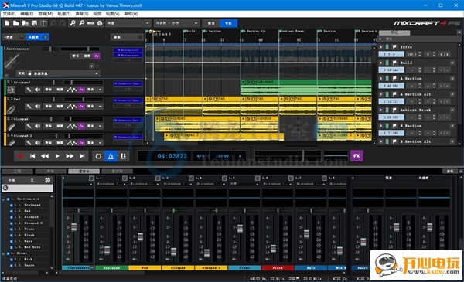Click the Zoom out magnifier icon

[x=82, y=23]
